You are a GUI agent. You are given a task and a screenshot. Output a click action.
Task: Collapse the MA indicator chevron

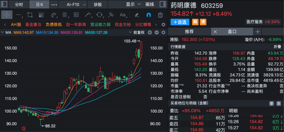point(3,33)
